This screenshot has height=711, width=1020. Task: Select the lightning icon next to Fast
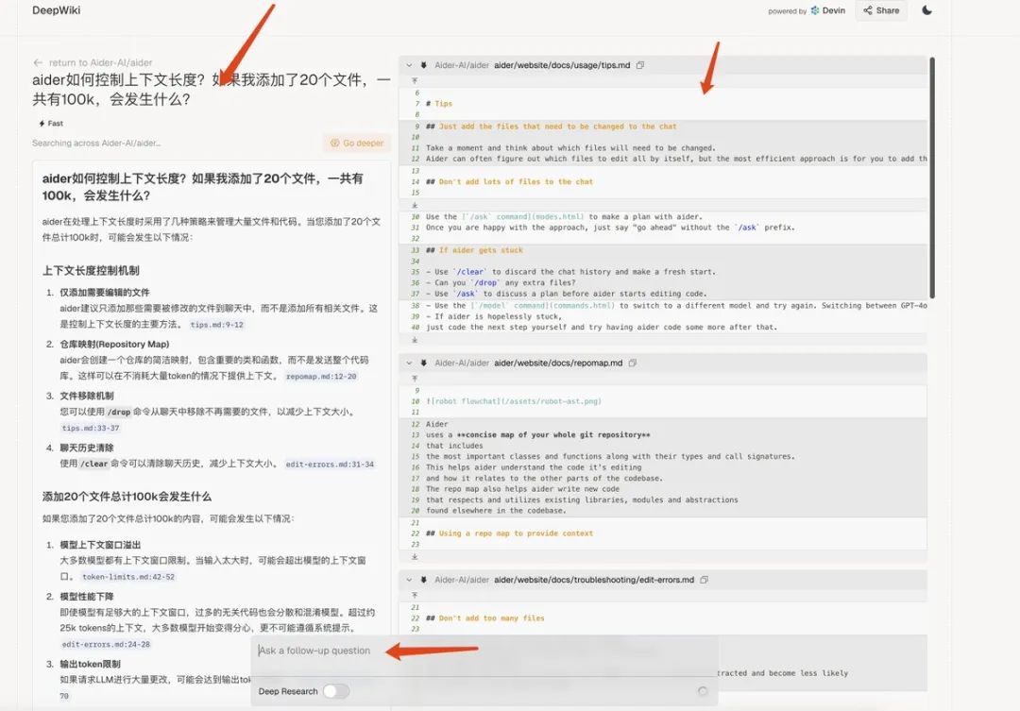pos(40,123)
